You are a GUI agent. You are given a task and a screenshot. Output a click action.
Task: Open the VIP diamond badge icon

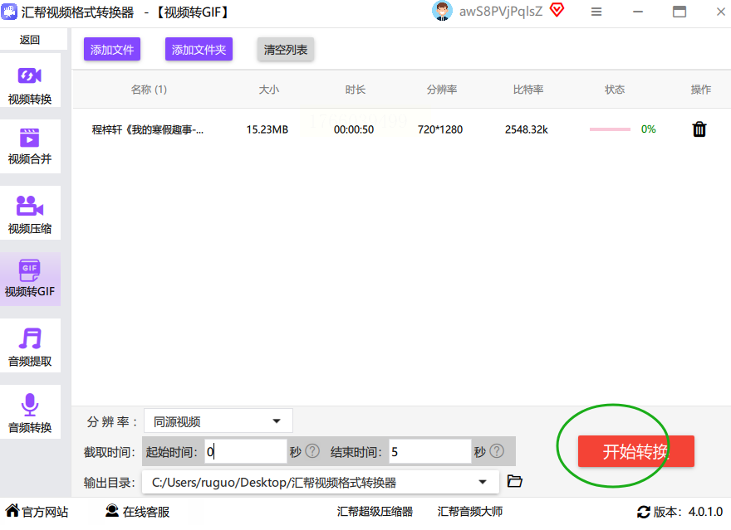coord(557,10)
